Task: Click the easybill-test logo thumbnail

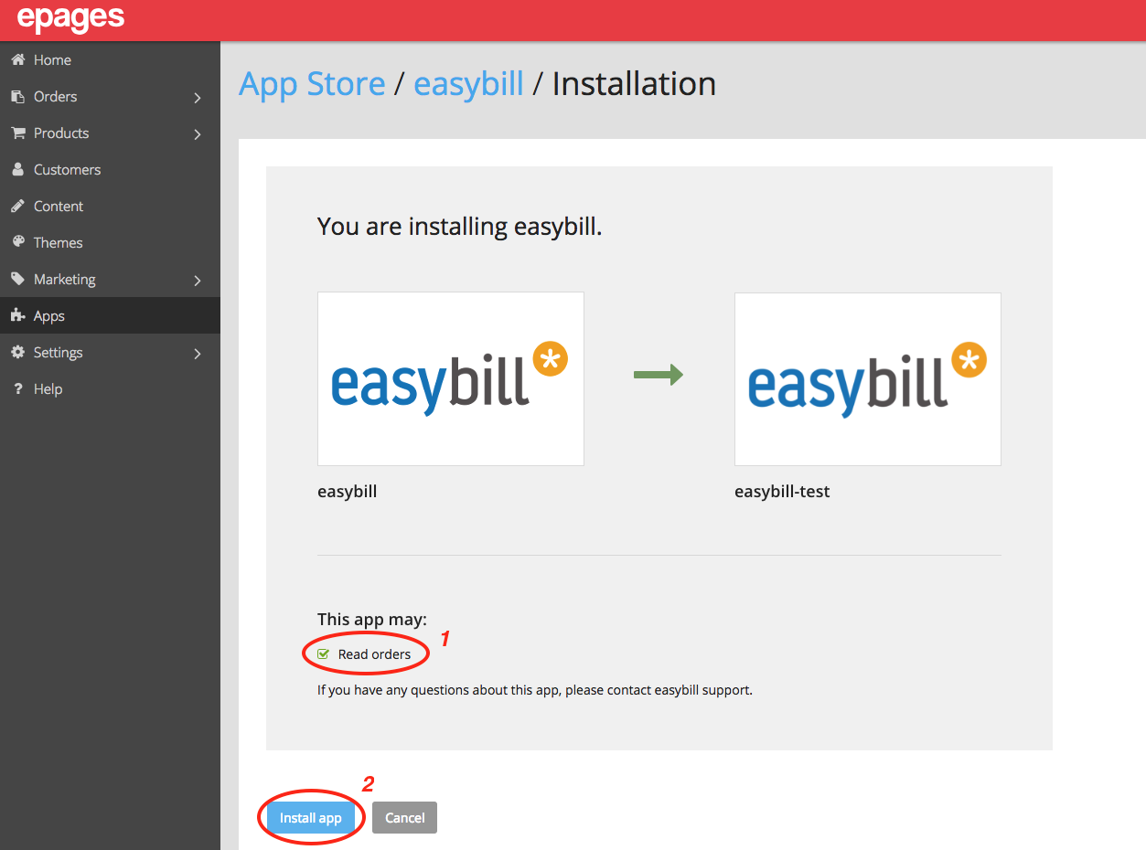Action: pyautogui.click(x=868, y=378)
